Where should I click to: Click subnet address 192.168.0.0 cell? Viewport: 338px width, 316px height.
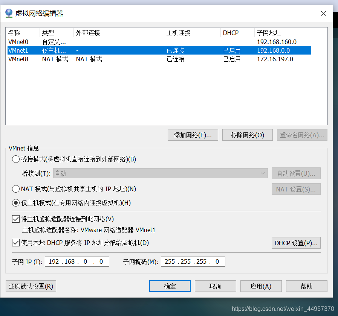[x=273, y=50]
